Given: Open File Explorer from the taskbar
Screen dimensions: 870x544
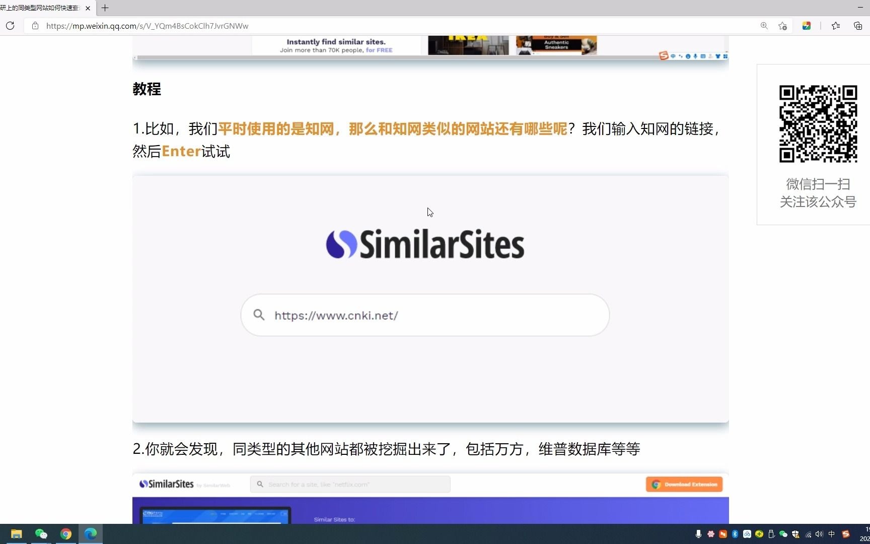Looking at the screenshot, I should tap(17, 534).
